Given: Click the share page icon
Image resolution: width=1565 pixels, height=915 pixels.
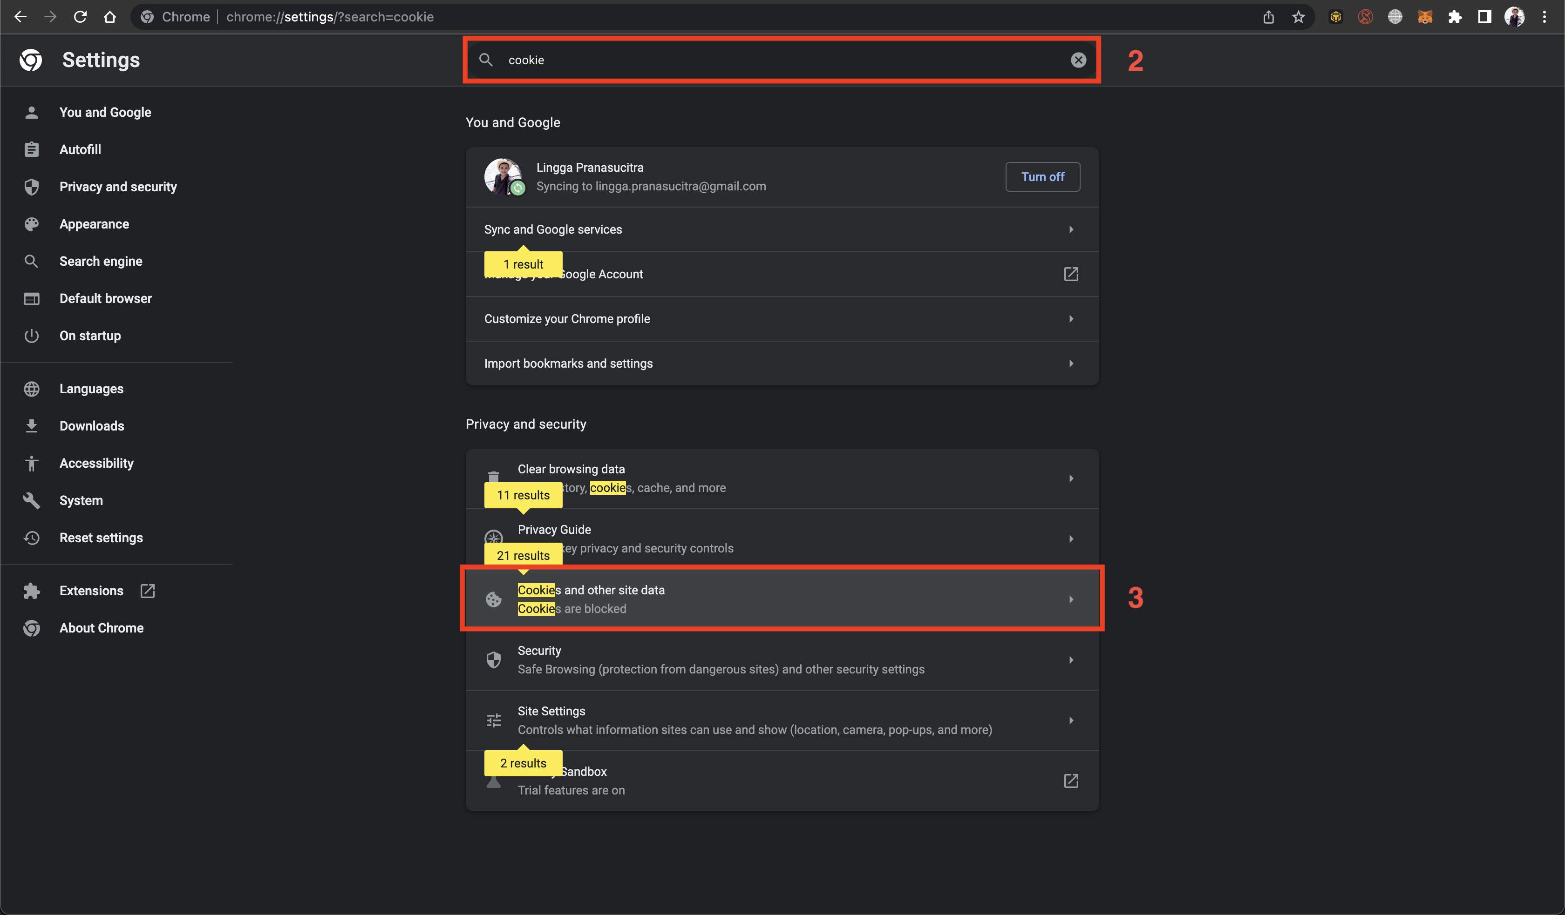Looking at the screenshot, I should point(1268,17).
